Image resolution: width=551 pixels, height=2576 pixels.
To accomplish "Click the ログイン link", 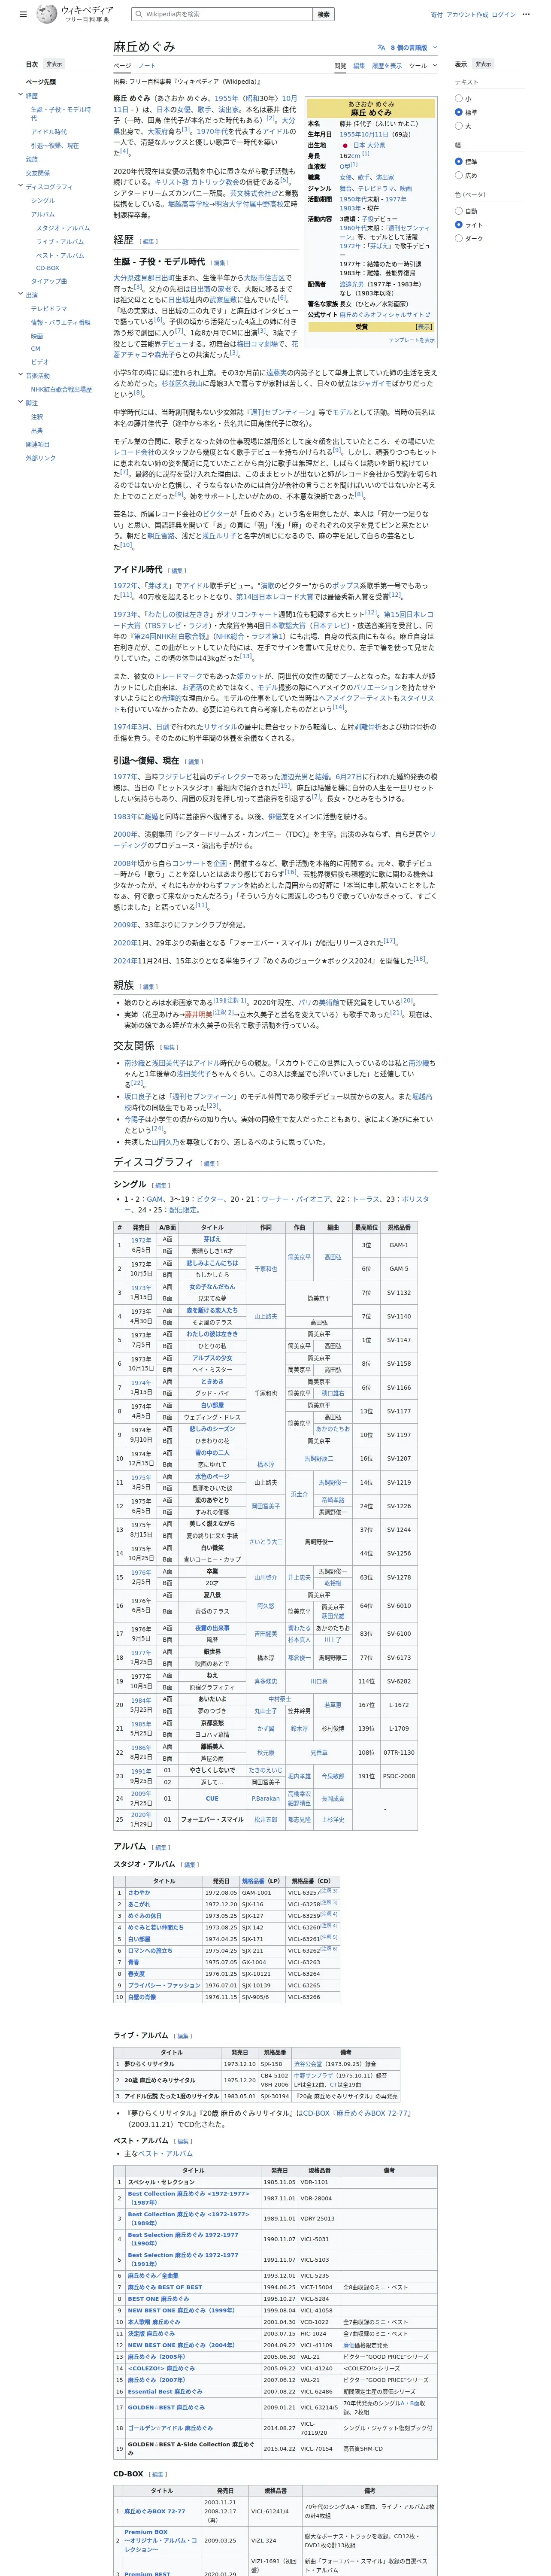I will click(x=504, y=15).
